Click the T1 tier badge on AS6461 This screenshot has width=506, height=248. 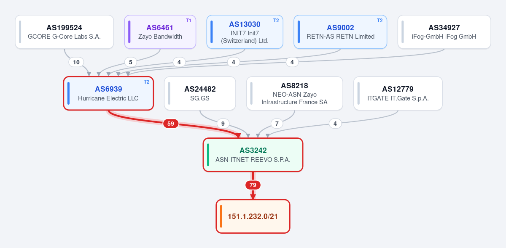coord(189,21)
